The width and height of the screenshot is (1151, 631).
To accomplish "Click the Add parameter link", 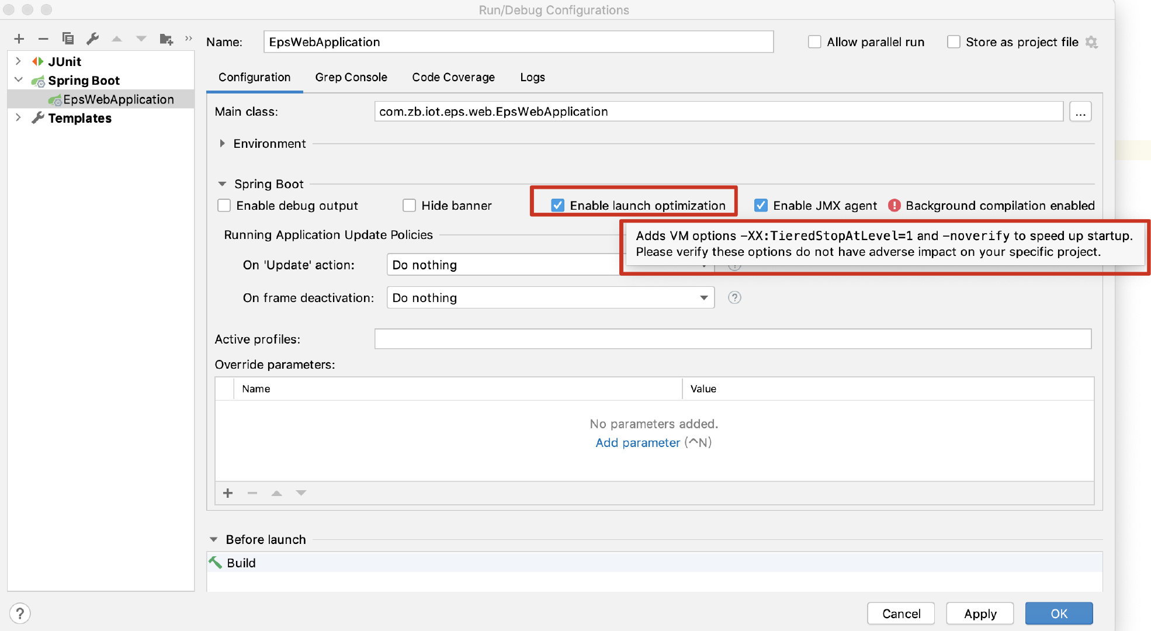I will (637, 443).
